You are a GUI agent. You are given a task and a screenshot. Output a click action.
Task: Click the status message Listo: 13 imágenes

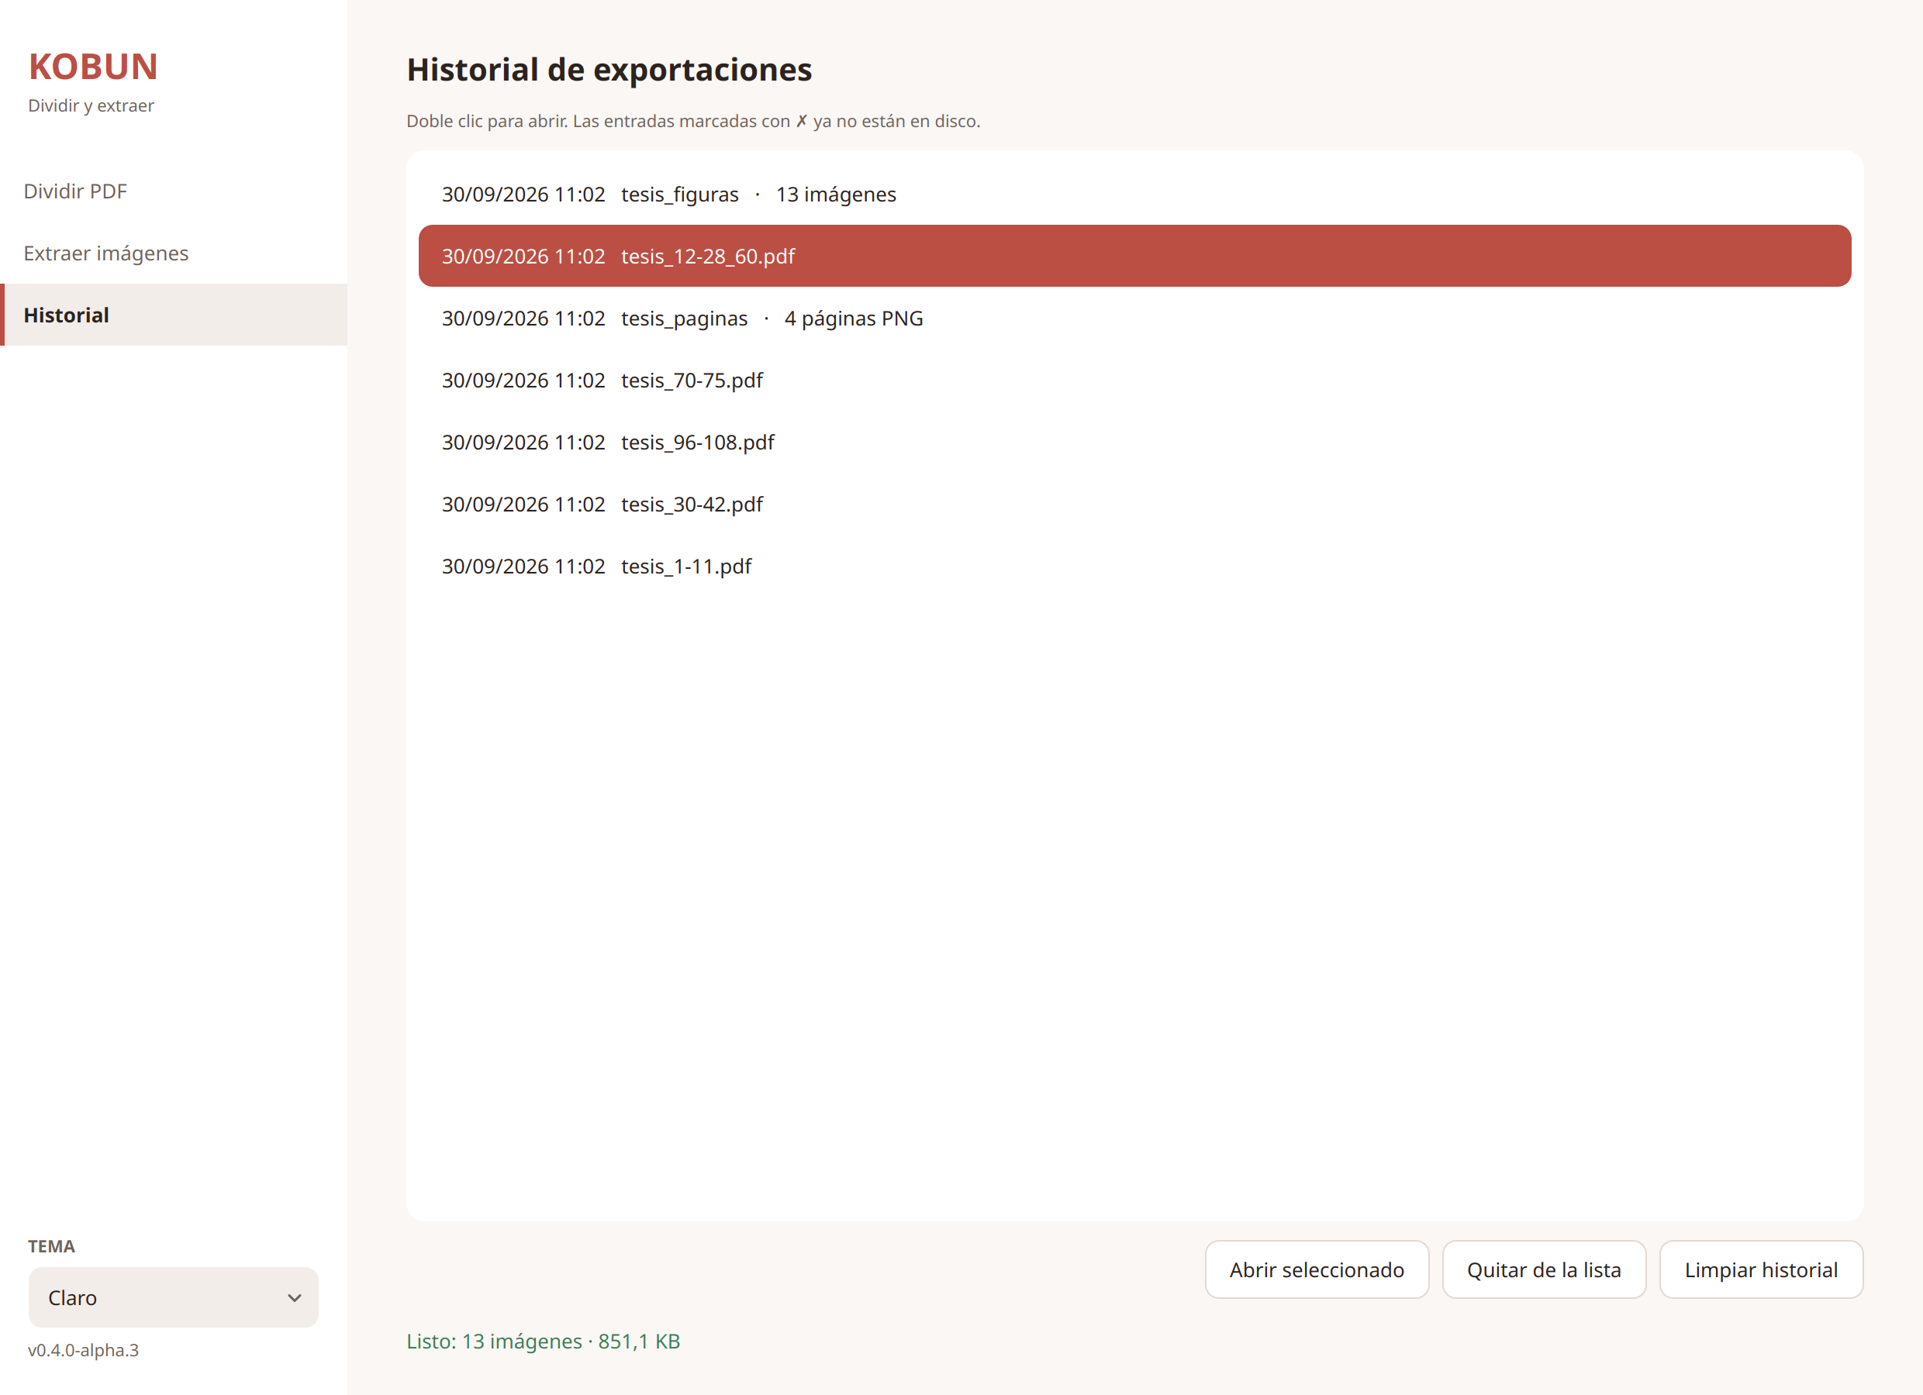coord(544,1342)
